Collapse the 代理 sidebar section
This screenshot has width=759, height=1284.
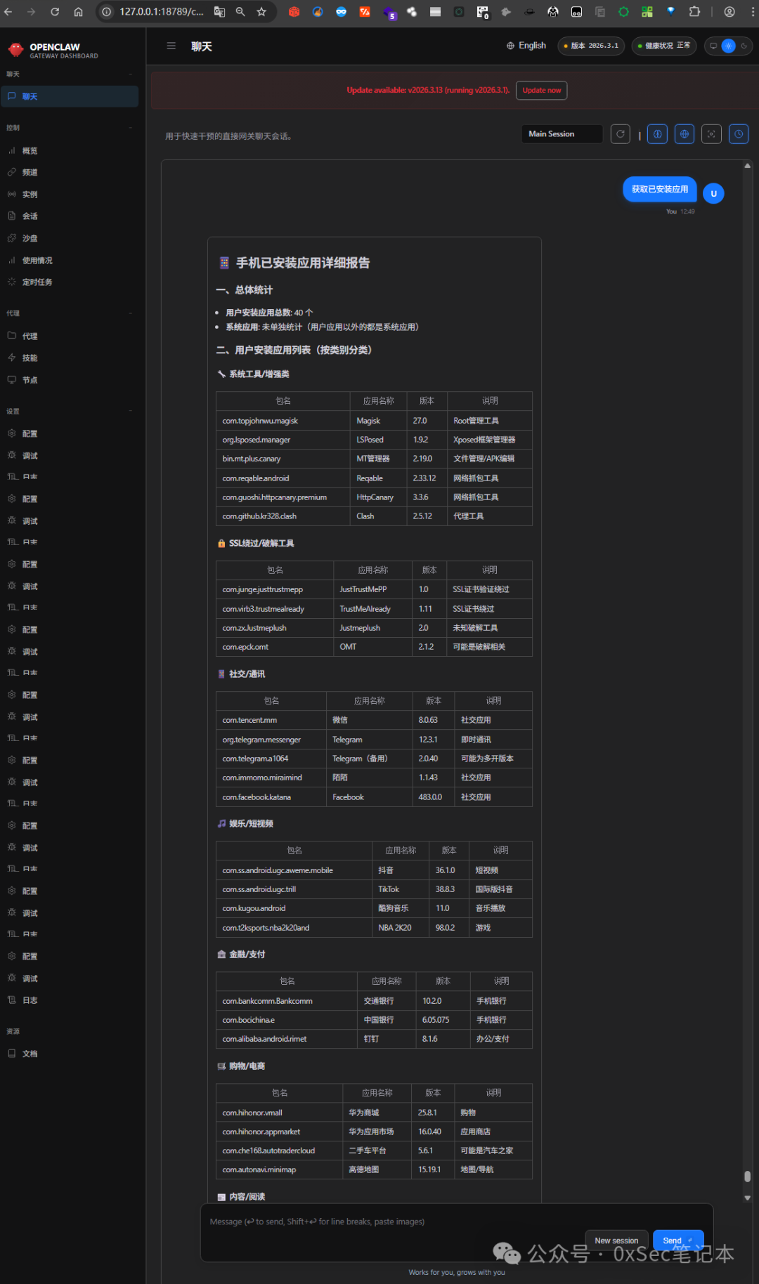coord(131,313)
